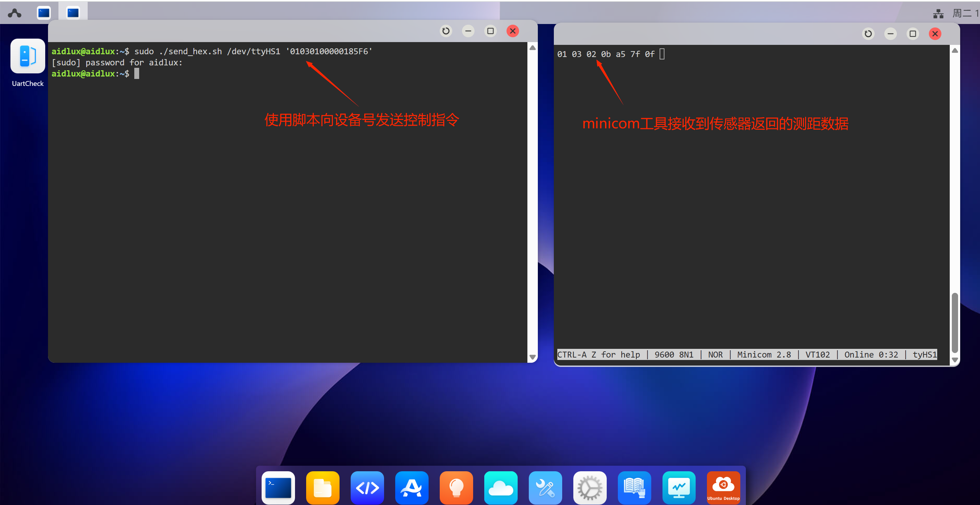980x505 pixels.
Task: Open the orange lightbulb dock app
Action: [x=456, y=488]
